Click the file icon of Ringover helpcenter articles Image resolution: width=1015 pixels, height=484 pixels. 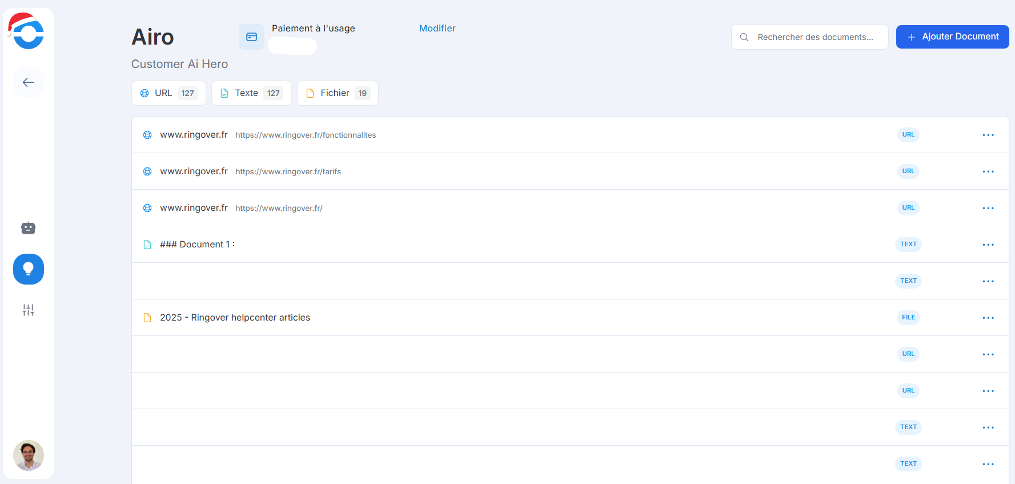(147, 318)
